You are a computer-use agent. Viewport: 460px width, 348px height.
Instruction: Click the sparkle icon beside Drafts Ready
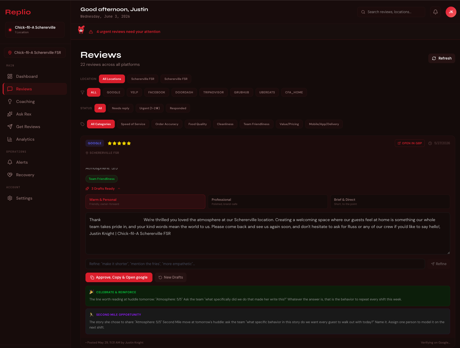[x=87, y=189]
